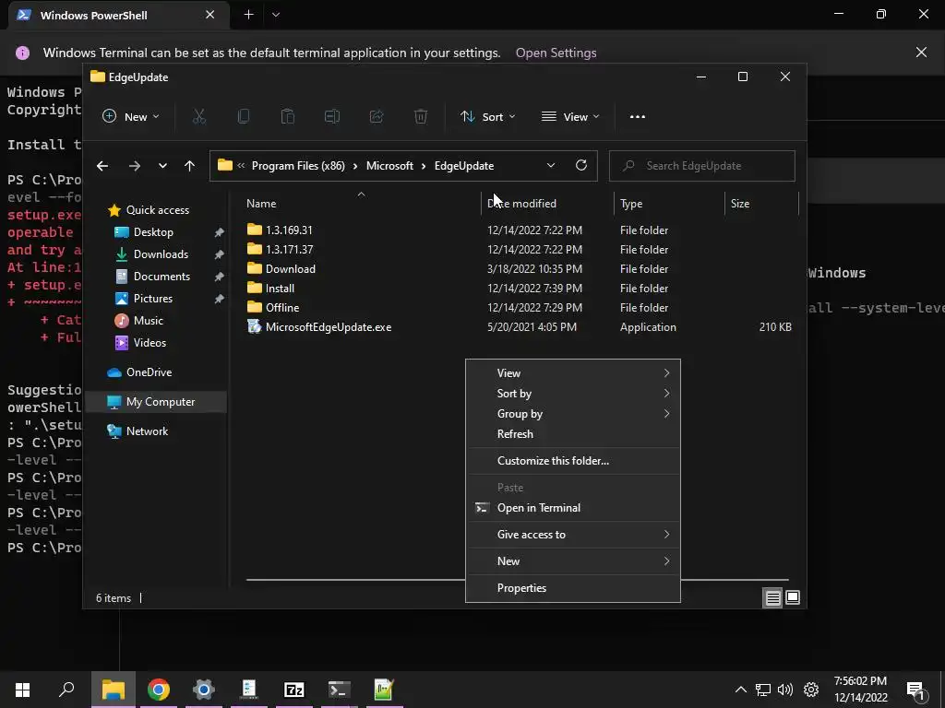Open the View dropdown in toolbar
This screenshot has height=708, width=945.
point(570,117)
